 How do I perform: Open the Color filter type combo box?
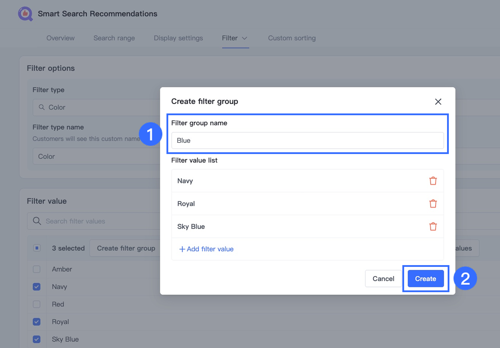pos(97,107)
